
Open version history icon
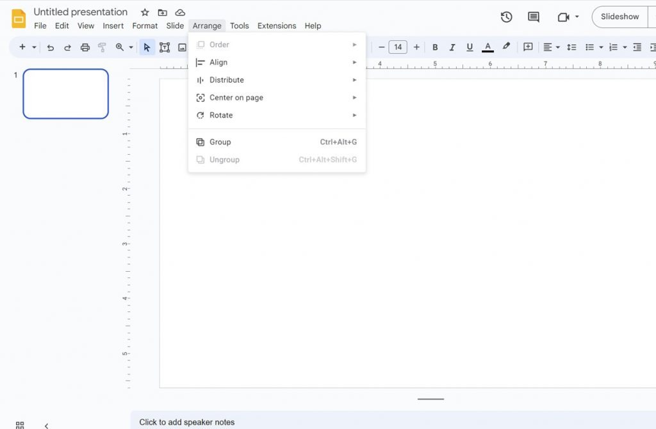(506, 17)
